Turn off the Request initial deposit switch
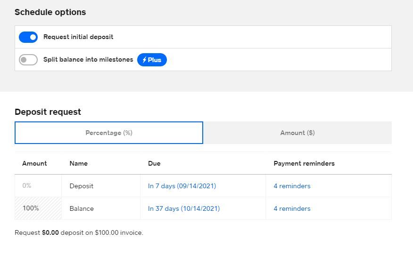Image resolution: width=413 pixels, height=264 pixels. [28, 37]
